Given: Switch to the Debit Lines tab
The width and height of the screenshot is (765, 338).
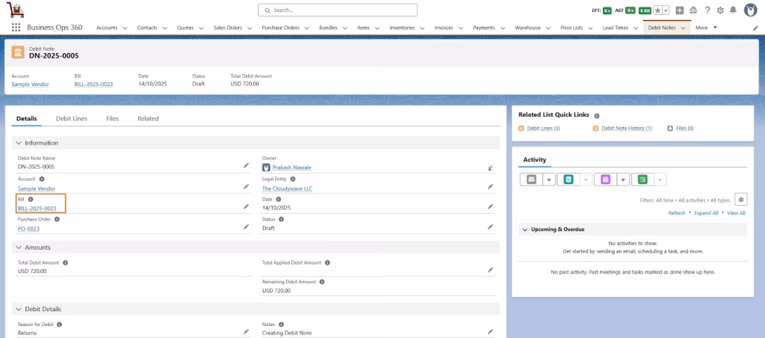Looking at the screenshot, I should 71,118.
